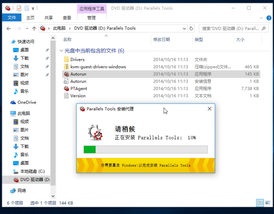This screenshot has width=274, height=214.
Task: Open 视频 under quick access
Action: click(x=24, y=83)
